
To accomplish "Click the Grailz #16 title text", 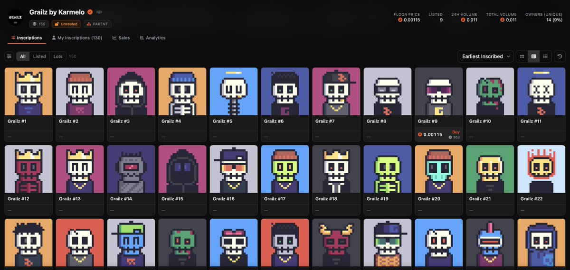I will pyautogui.click(x=224, y=199).
